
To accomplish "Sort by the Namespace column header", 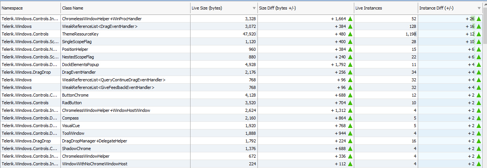I will pyautogui.click(x=30, y=8).
